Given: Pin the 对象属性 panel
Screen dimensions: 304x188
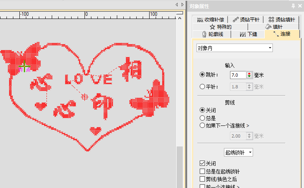Looking at the screenshot, I should (x=293, y=6).
